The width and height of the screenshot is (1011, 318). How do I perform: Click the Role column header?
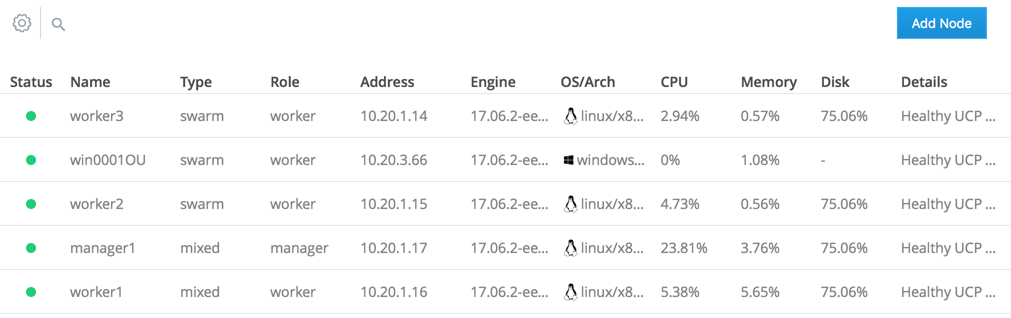point(285,82)
